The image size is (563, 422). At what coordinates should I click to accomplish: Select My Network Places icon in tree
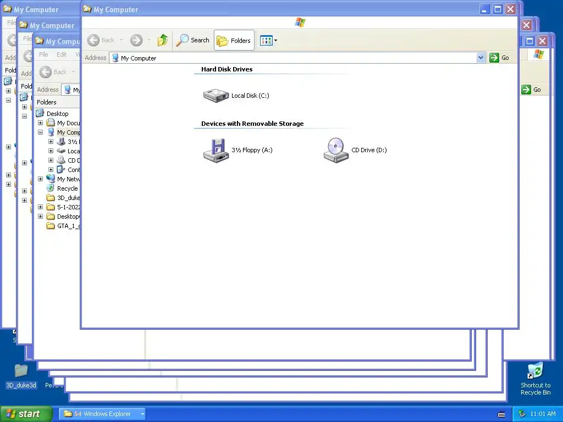(51, 179)
